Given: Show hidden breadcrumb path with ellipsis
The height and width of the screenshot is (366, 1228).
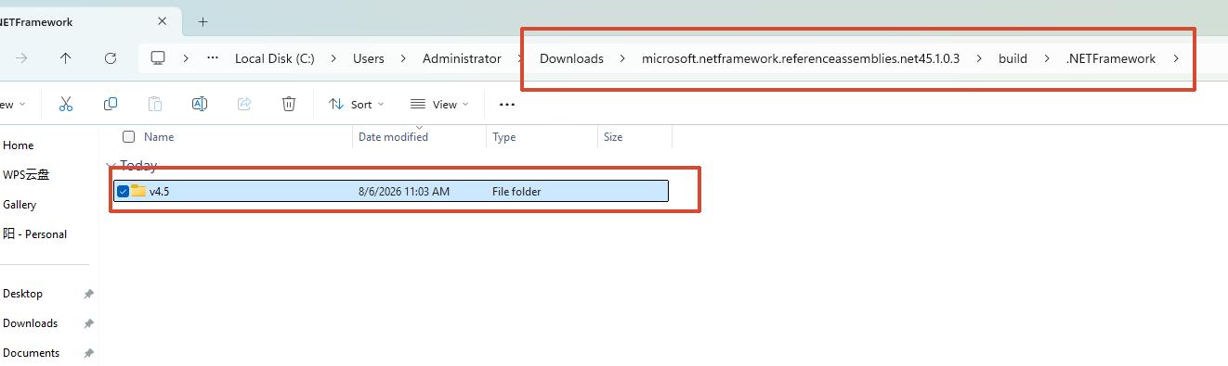Looking at the screenshot, I should coord(213,58).
